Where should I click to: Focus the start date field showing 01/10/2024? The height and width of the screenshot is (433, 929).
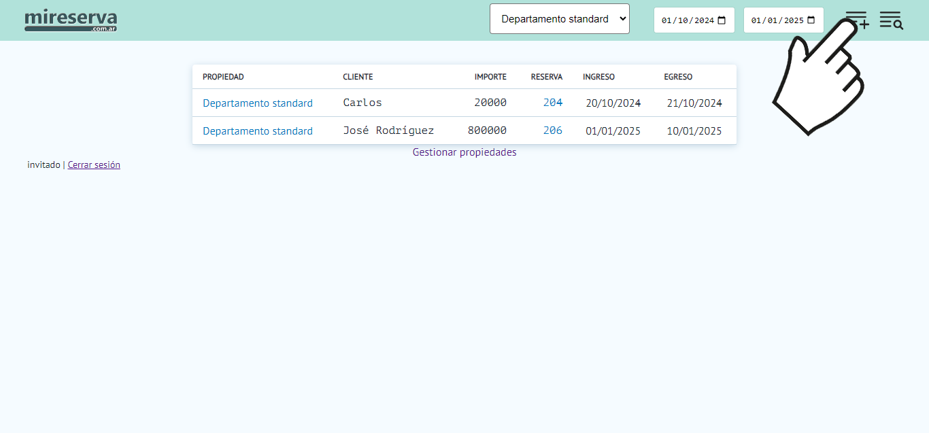[687, 20]
